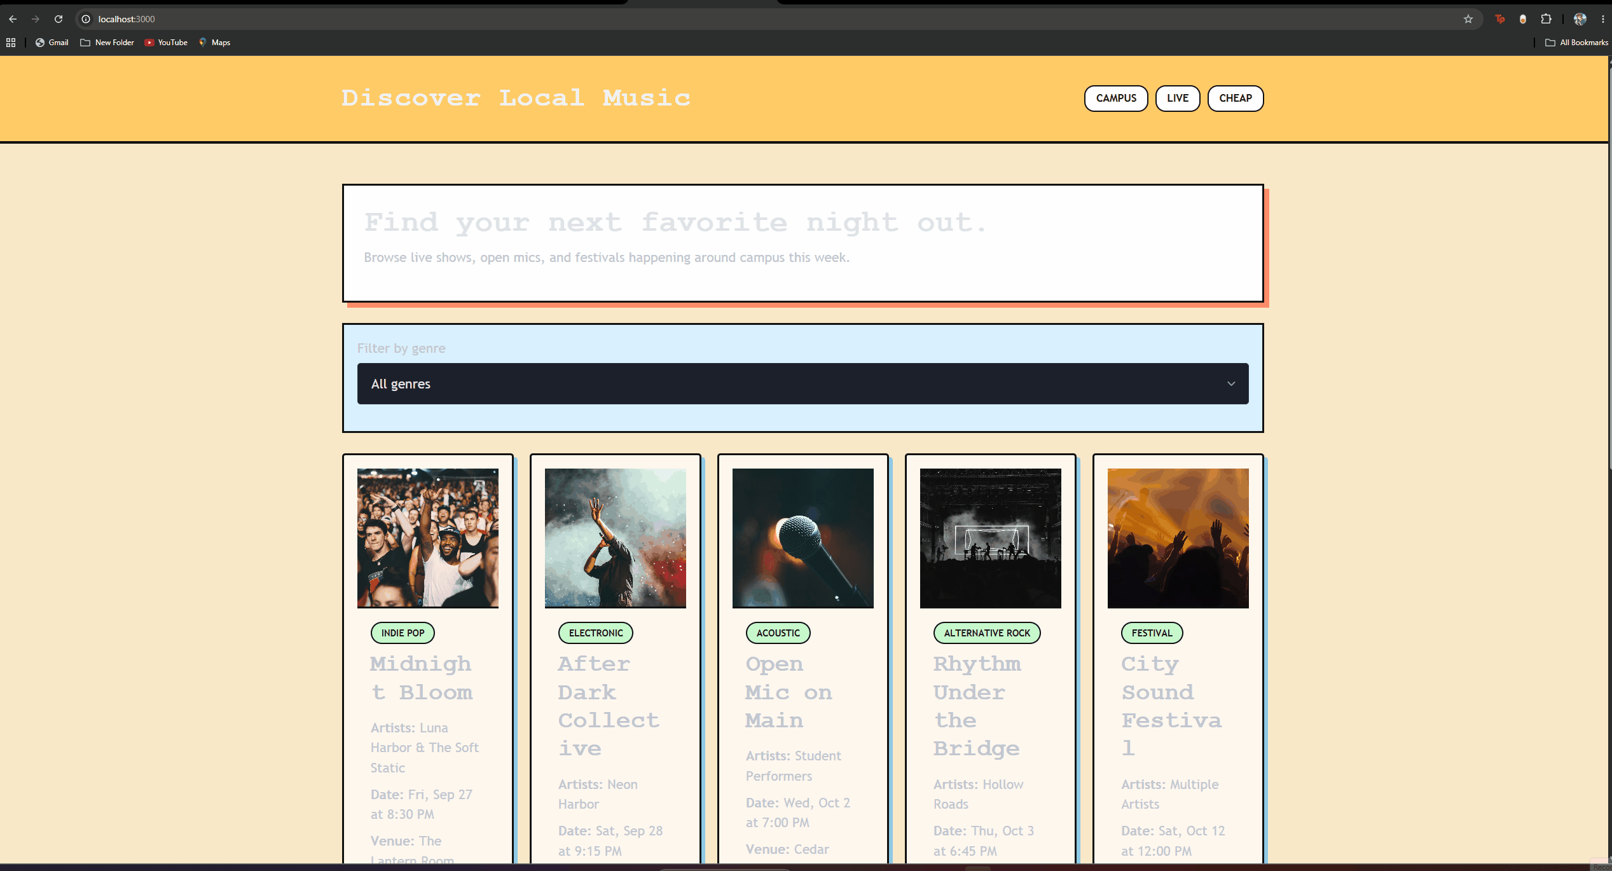Image resolution: width=1612 pixels, height=871 pixels.
Task: View site information icon in address bar
Action: tap(86, 19)
